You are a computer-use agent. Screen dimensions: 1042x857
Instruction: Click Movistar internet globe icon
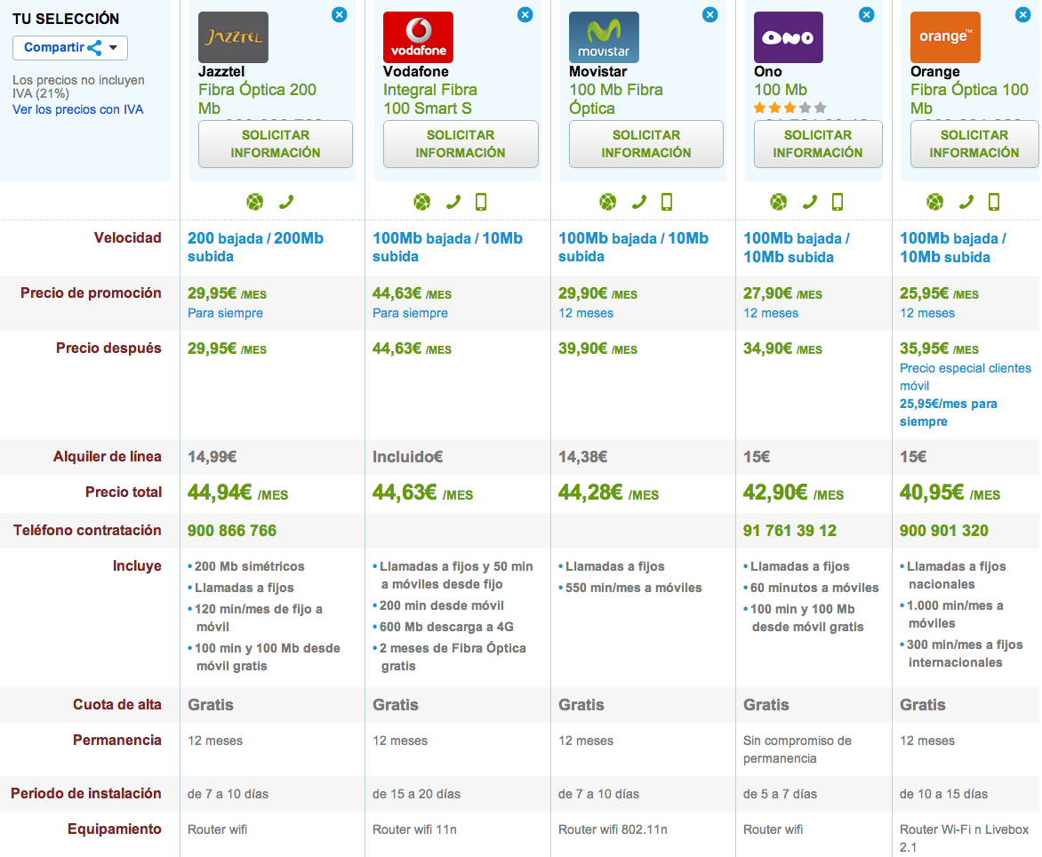[x=607, y=202]
